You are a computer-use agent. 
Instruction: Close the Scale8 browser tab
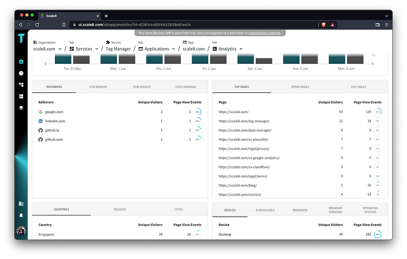click(98, 16)
